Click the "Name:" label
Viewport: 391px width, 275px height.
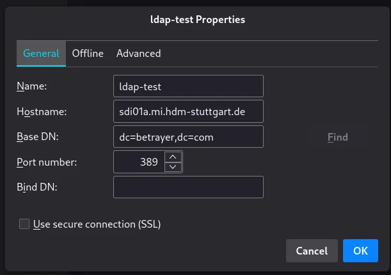28,86
